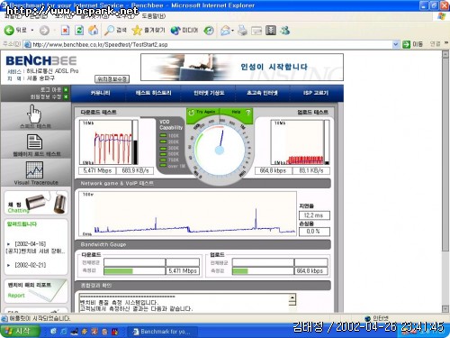Click the page vertical scrollbar down arrow
This screenshot has height=338, width=450.
(445, 308)
